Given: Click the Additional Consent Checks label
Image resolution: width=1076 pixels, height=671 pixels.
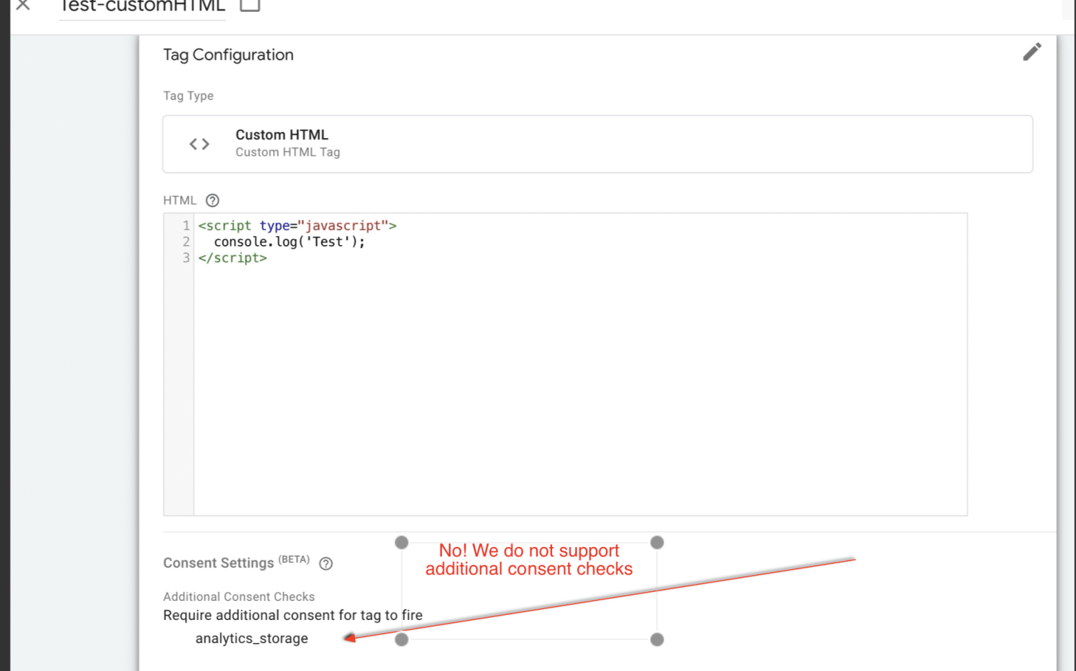Looking at the screenshot, I should point(239,597).
